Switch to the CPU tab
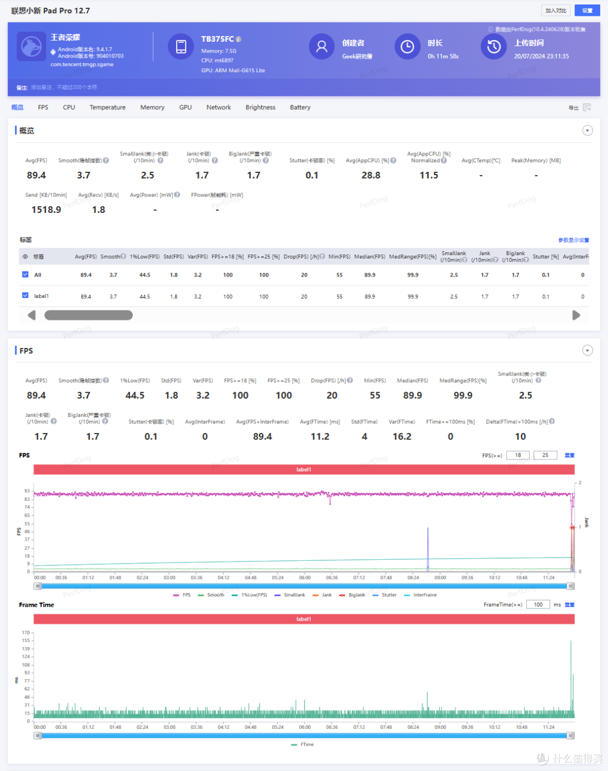Screen dimensions: 608x771 click(x=69, y=108)
